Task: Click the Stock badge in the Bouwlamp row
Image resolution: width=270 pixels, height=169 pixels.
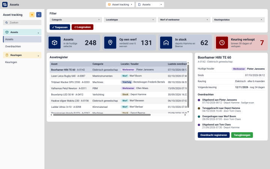Action: [x=125, y=95]
